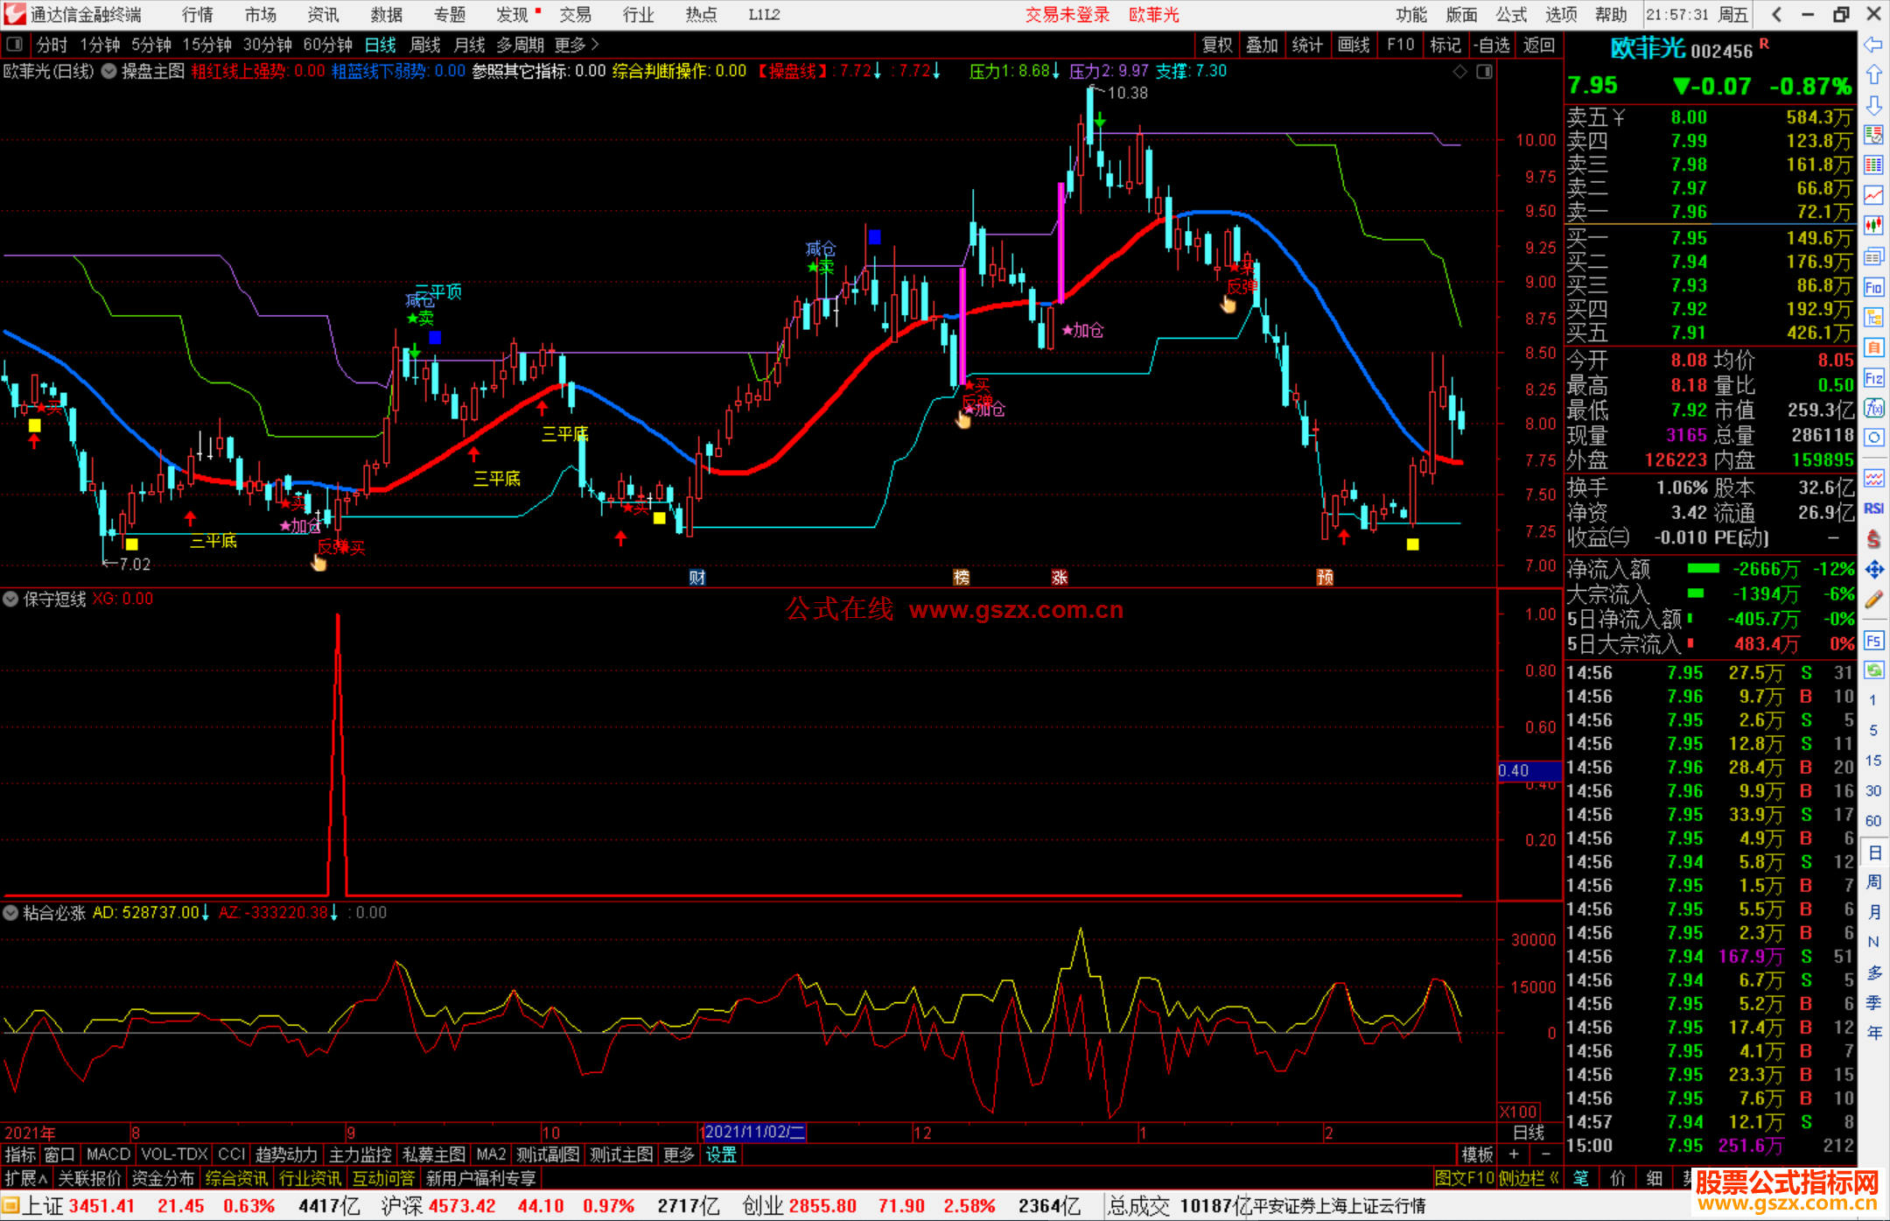Click the back arrow sidebar icon
The image size is (1890, 1221).
[1873, 45]
